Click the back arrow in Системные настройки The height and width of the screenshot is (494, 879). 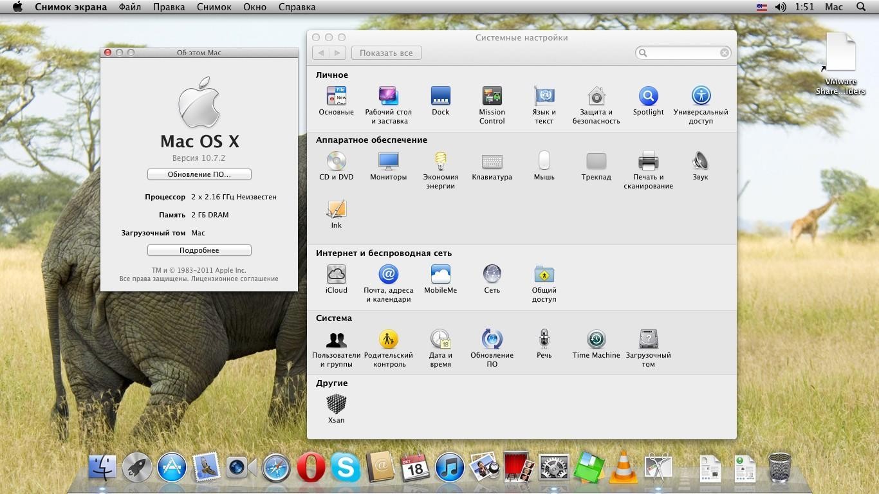tap(320, 53)
